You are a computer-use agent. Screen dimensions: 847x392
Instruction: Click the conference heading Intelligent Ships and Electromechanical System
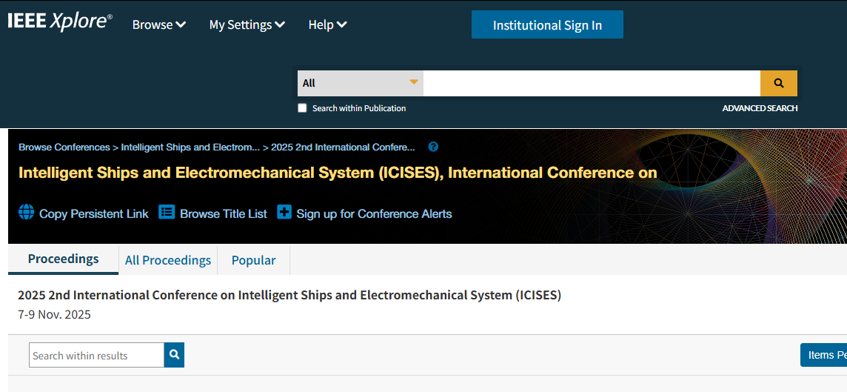click(338, 173)
